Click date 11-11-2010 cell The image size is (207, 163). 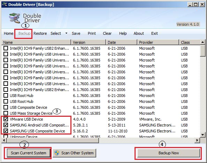tap(118, 131)
